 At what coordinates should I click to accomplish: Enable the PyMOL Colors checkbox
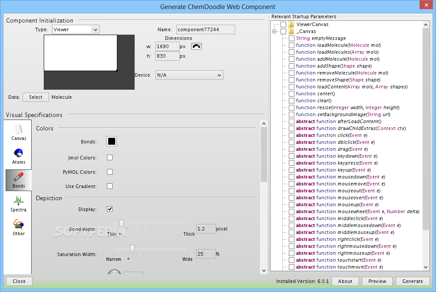click(x=110, y=172)
